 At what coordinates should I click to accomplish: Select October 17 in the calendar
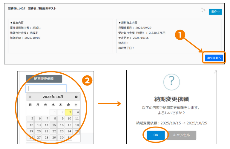point(68,125)
